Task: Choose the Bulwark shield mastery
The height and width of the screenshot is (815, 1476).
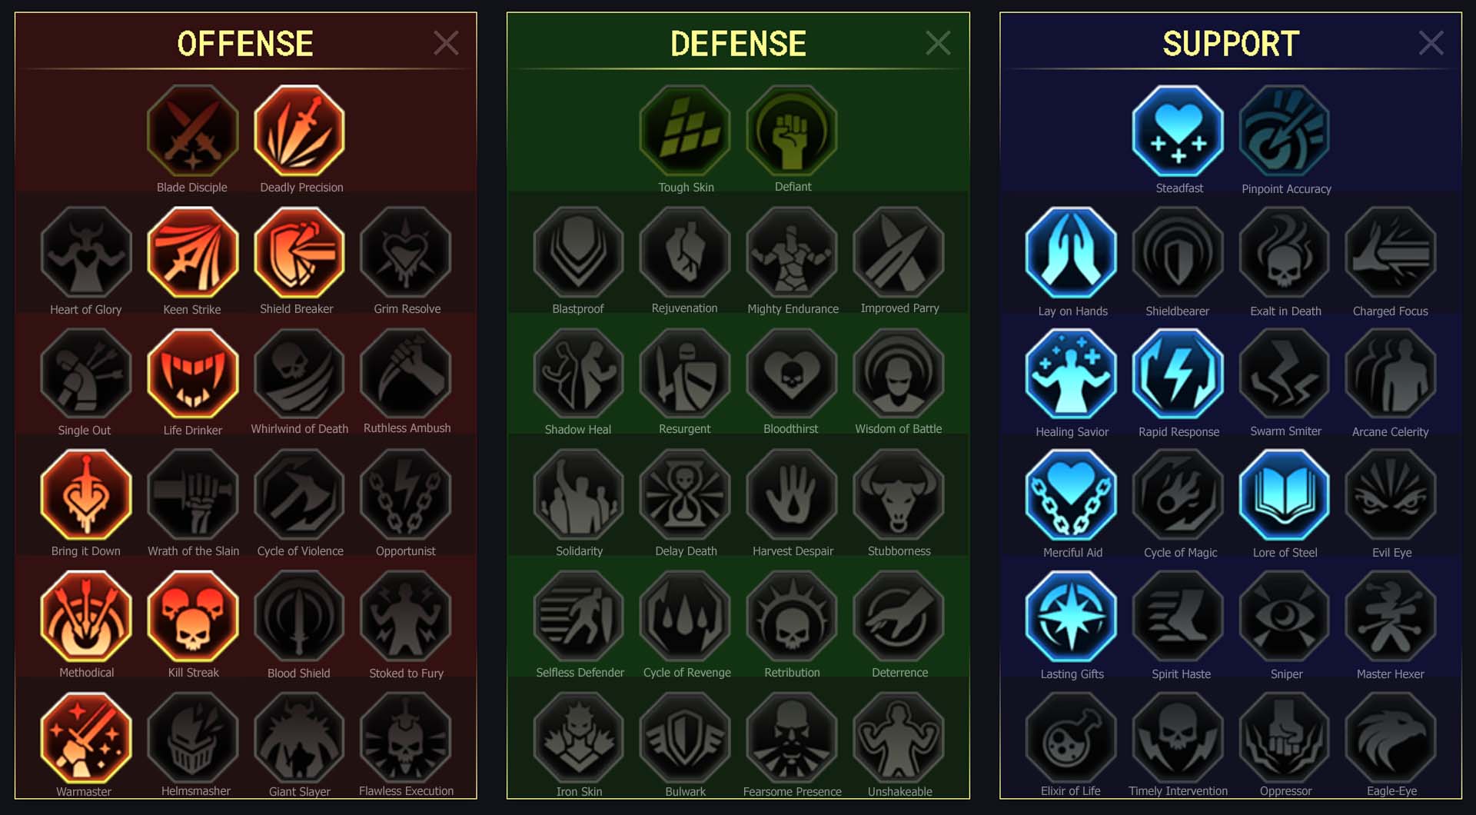Action: tap(685, 737)
